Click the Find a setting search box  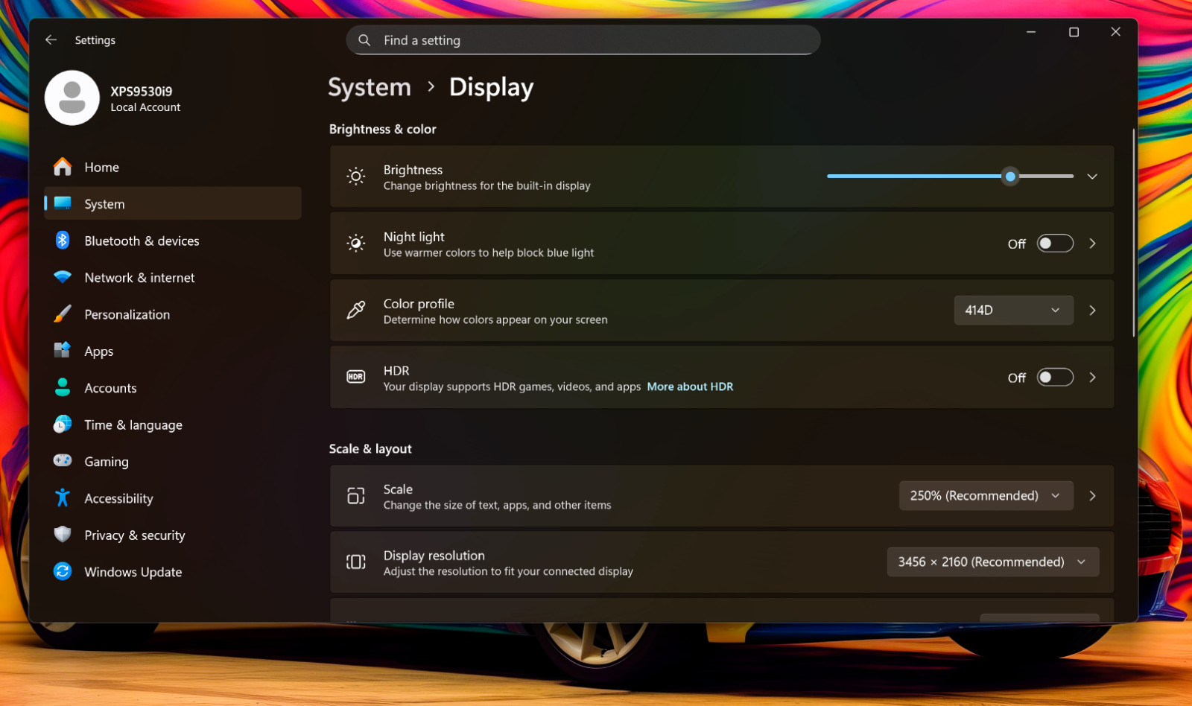click(583, 40)
